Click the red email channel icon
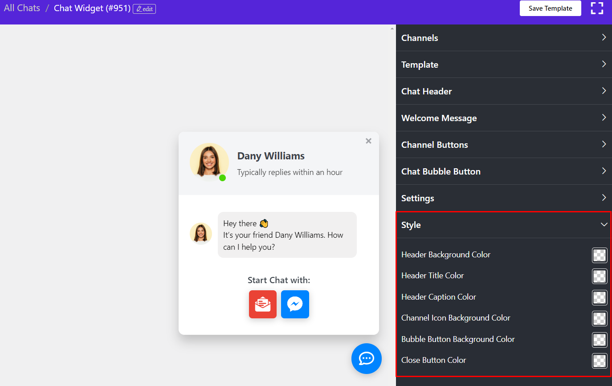The width and height of the screenshot is (612, 386). tap(263, 304)
